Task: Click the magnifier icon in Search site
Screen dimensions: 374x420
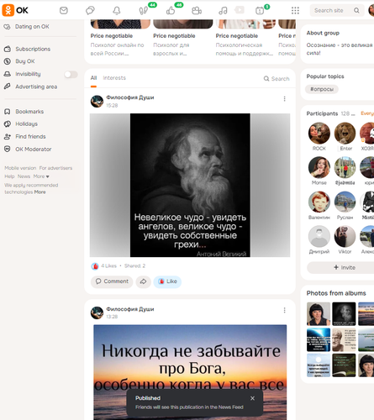Action: click(356, 10)
